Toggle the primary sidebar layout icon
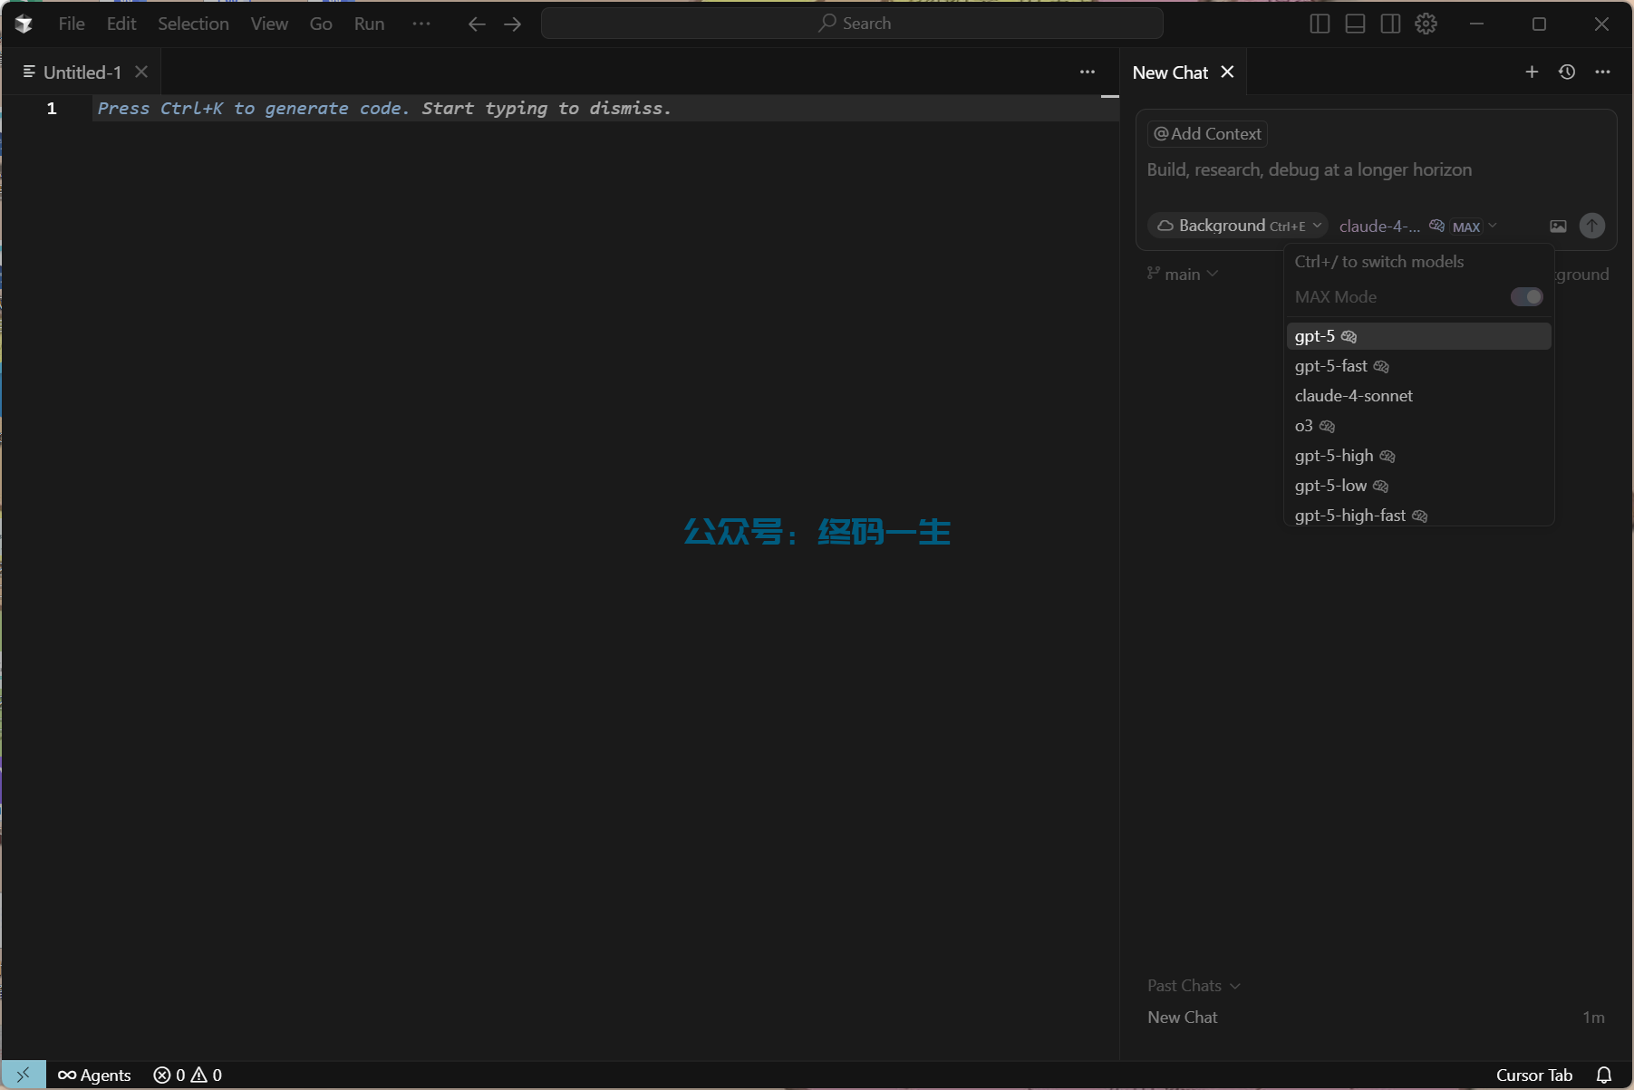Image resolution: width=1634 pixels, height=1090 pixels. [x=1320, y=24]
